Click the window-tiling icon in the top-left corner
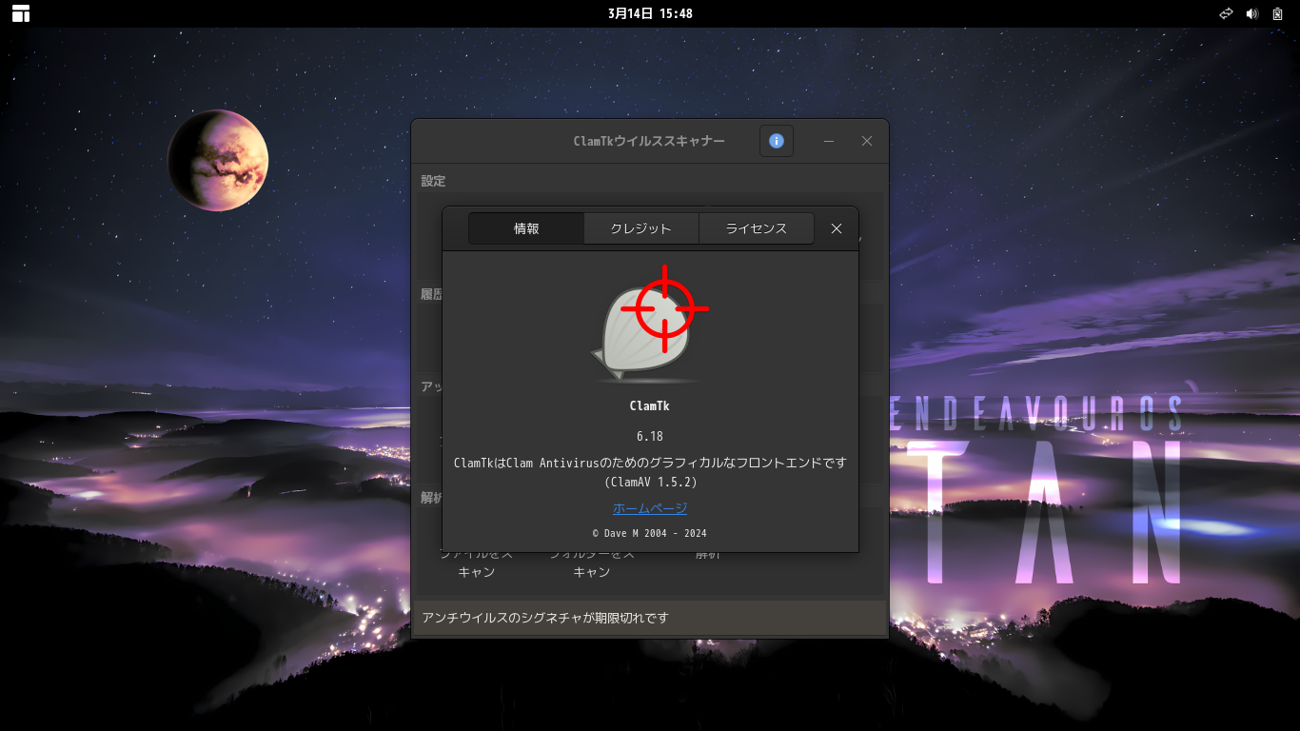1300x731 pixels. [20, 13]
